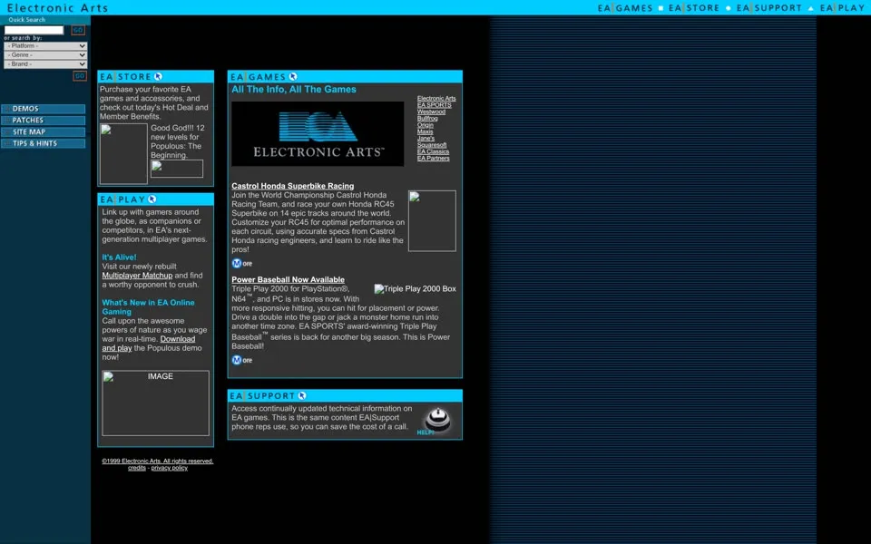Click the broken image beside Populous text

click(123, 154)
